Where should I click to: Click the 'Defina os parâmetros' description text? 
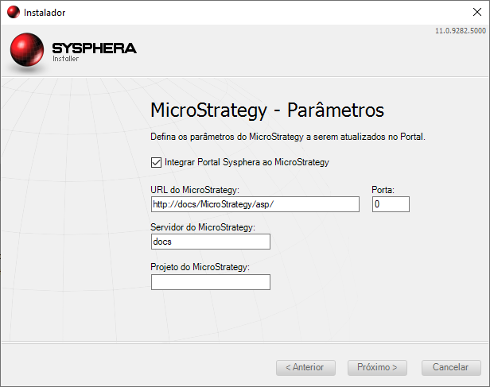[x=288, y=137]
